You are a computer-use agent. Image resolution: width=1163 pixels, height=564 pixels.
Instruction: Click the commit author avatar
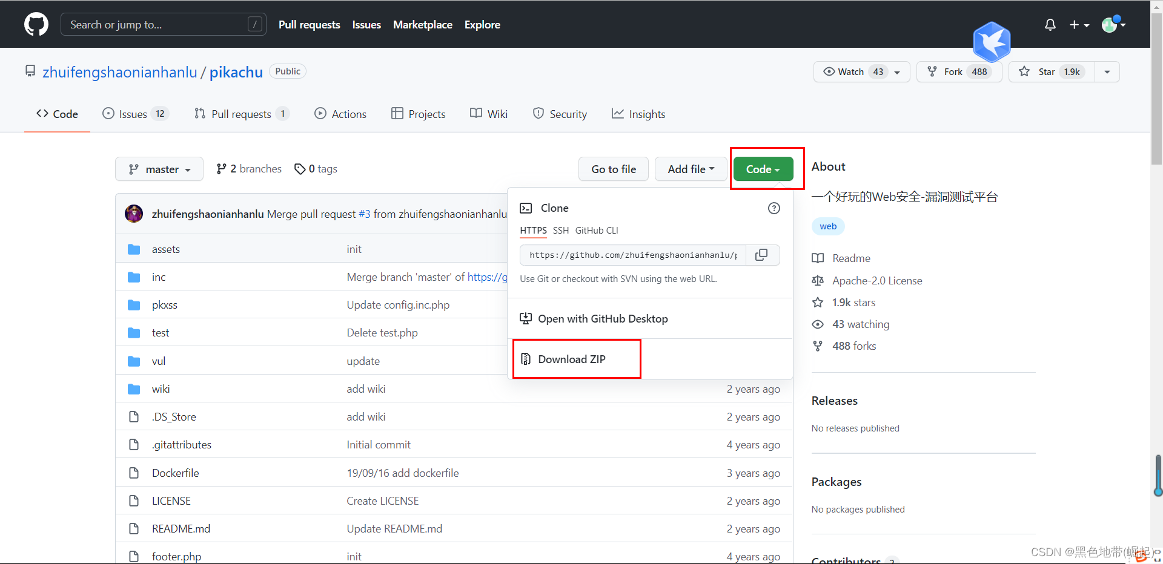[134, 214]
